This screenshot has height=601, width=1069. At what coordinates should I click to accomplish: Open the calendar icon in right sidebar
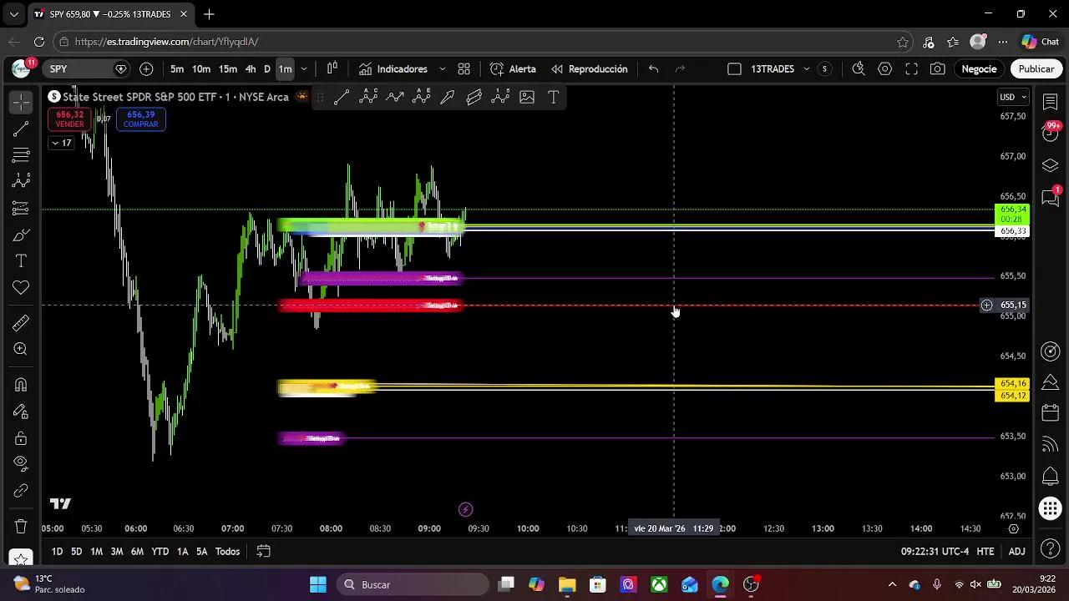1051,413
